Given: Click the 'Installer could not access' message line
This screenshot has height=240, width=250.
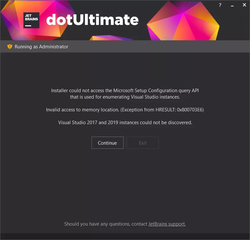Looking at the screenshot, I should tap(125, 91).
